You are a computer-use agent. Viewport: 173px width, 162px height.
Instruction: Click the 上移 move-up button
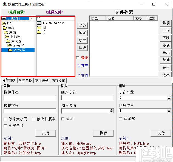(x=166, y=30)
